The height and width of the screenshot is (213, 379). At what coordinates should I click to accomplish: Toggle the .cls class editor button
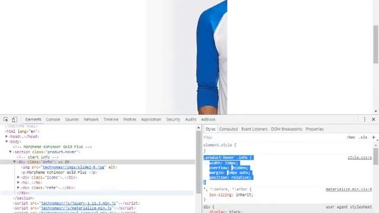click(x=363, y=137)
